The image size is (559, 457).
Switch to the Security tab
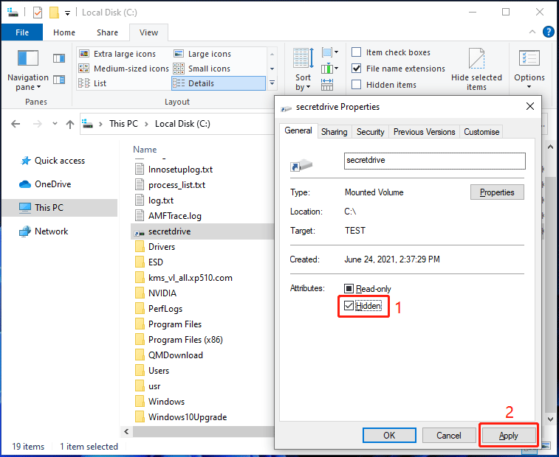[370, 132]
